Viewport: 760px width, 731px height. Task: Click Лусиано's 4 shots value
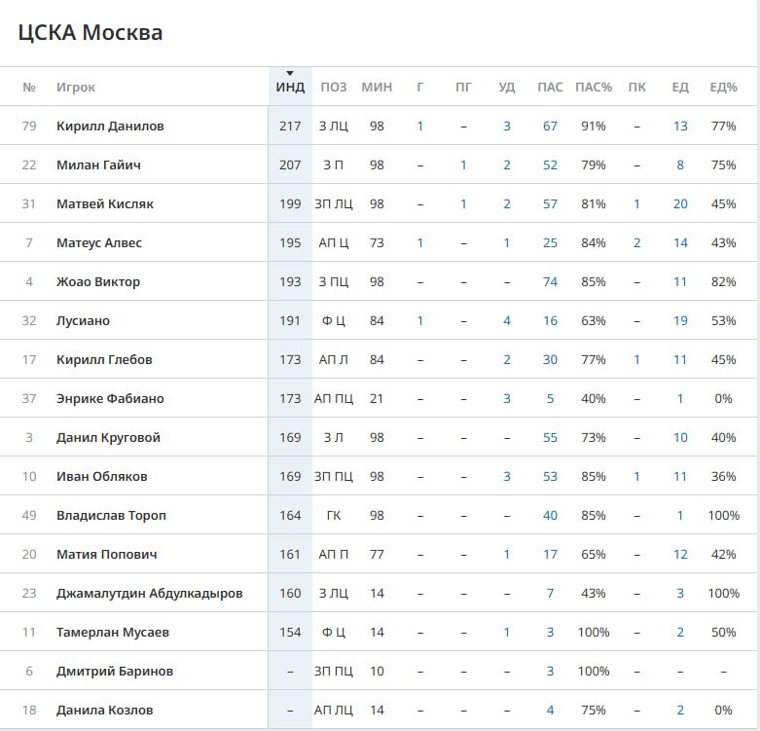(x=507, y=320)
